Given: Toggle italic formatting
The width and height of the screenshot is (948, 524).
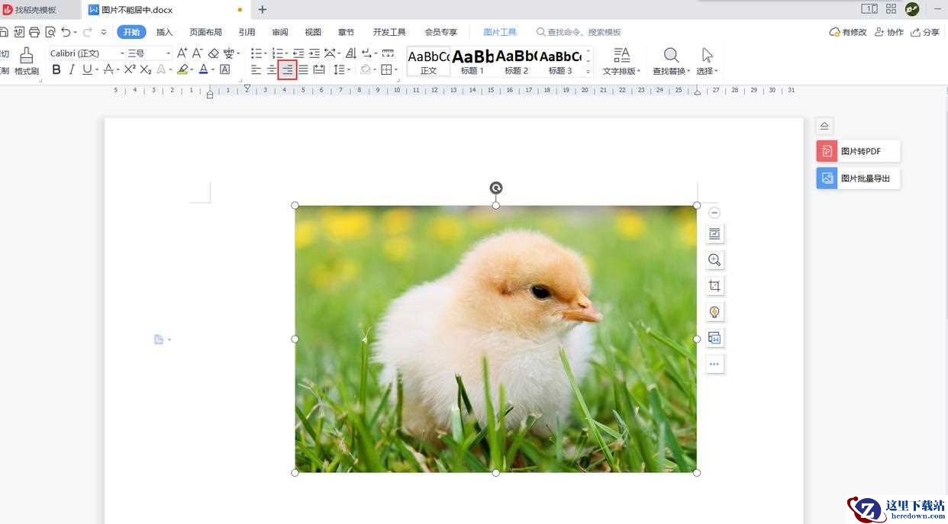Looking at the screenshot, I should click(x=72, y=69).
